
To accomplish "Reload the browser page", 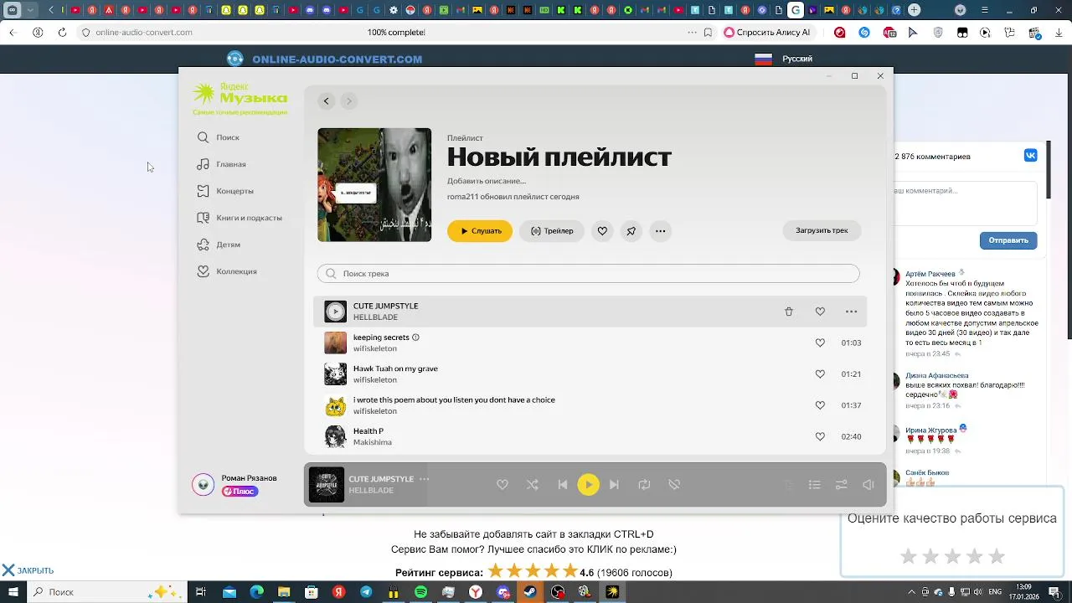I will (62, 33).
